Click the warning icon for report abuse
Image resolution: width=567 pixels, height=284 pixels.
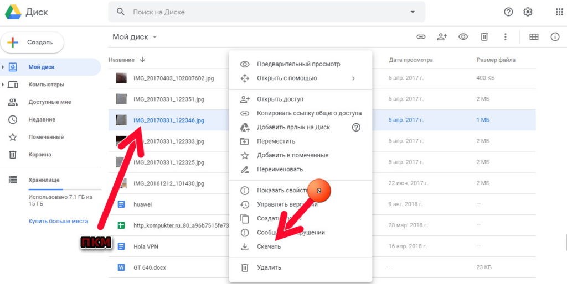point(245,233)
